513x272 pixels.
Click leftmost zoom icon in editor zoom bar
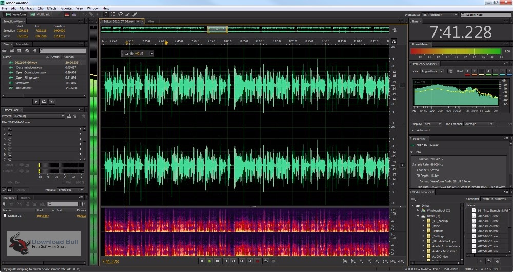pyautogui.click(x=345, y=261)
